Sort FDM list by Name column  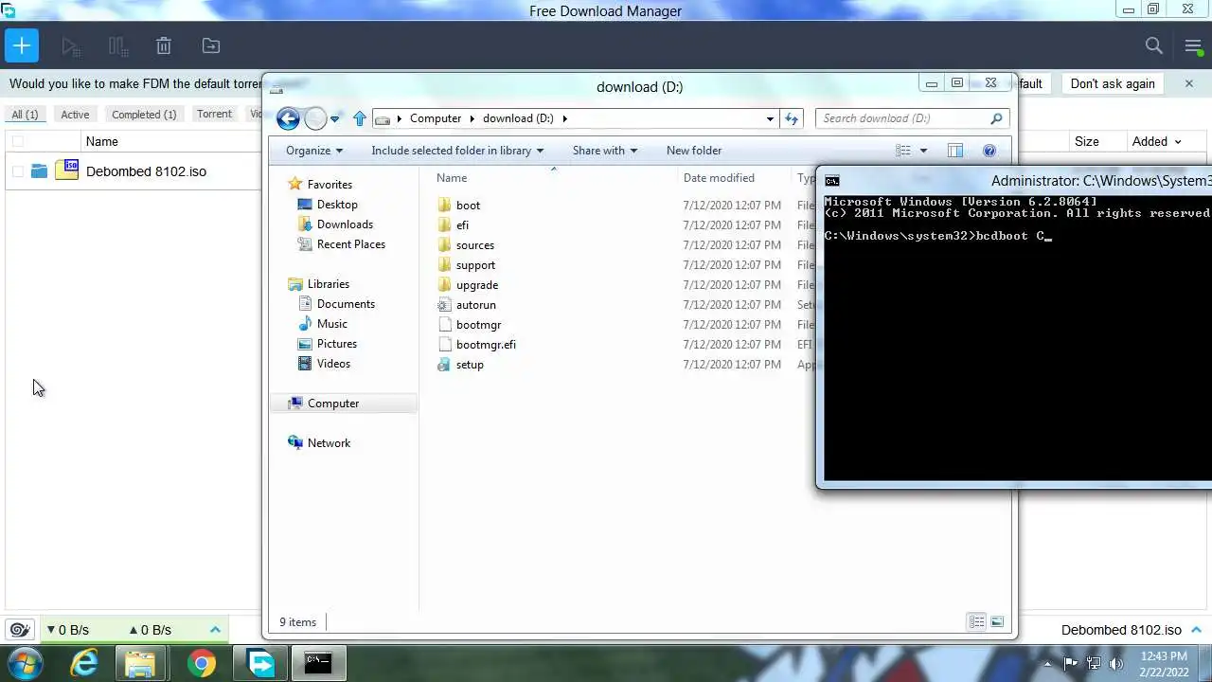coord(102,141)
